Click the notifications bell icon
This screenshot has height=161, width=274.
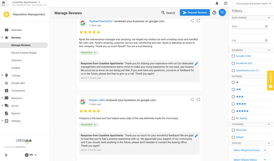click(217, 3)
